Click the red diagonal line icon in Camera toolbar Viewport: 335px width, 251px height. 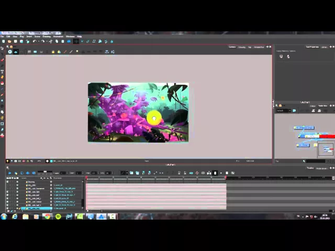(x=65, y=52)
